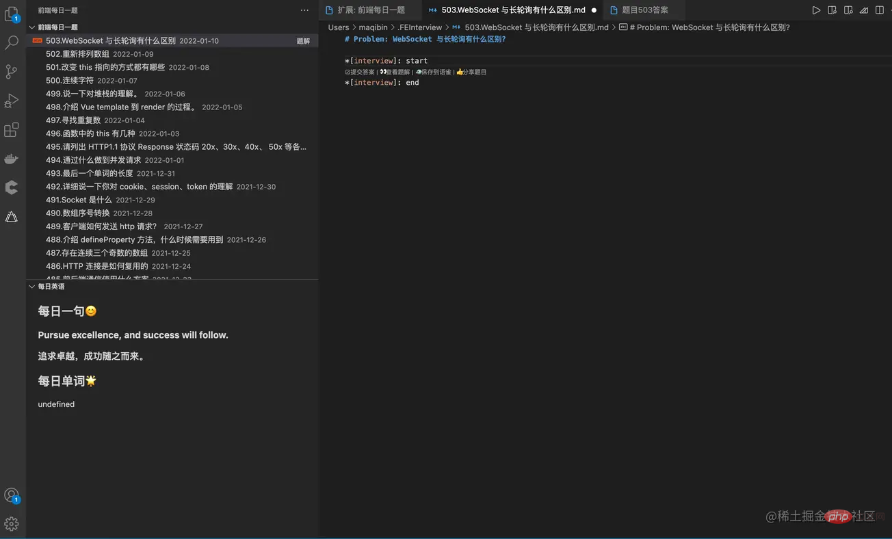Viewport: 892px width, 539px height.
Task: Open the 扩展: 前端每日一题 tab
Action: [x=372, y=10]
